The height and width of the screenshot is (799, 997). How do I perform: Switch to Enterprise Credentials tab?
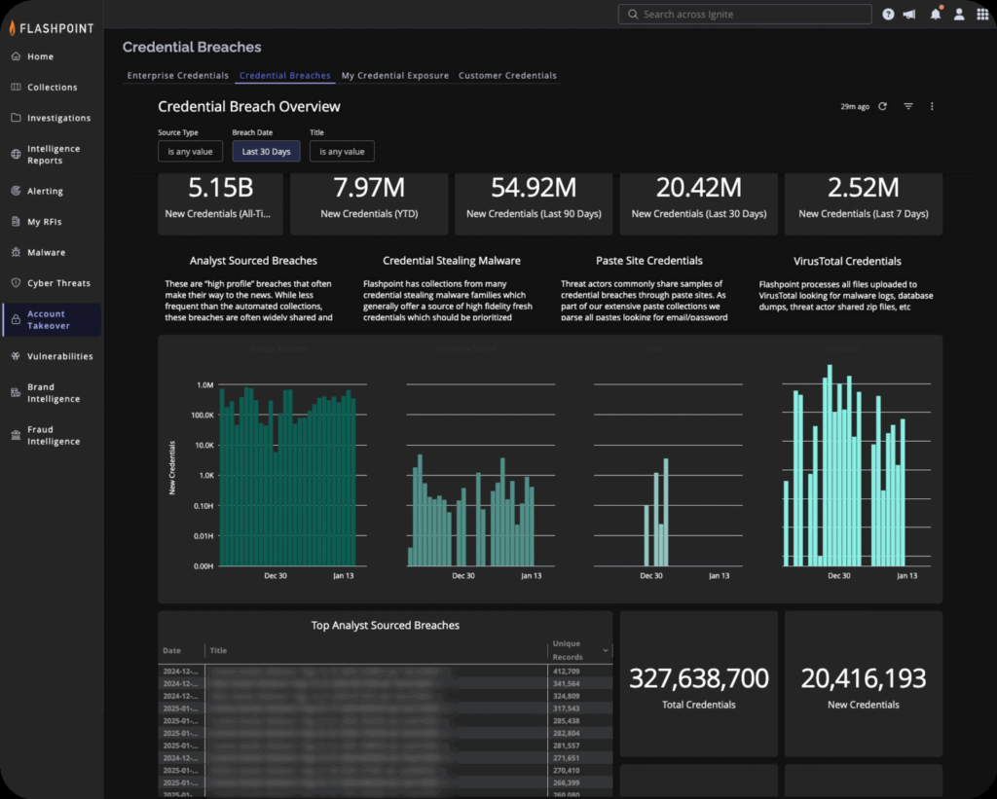click(178, 75)
